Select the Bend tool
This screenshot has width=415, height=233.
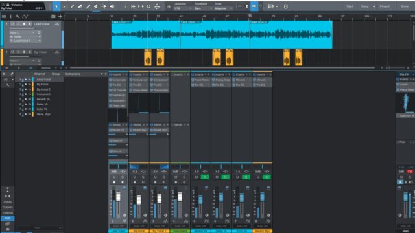(104, 6)
